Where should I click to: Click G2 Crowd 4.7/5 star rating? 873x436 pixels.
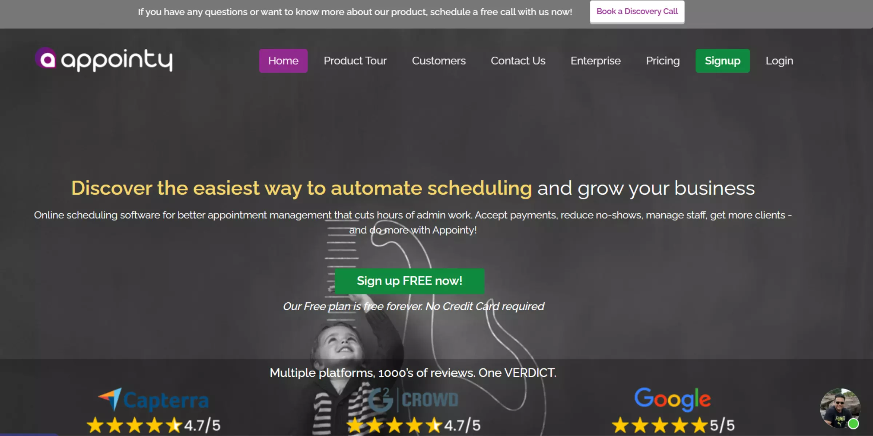pyautogui.click(x=413, y=425)
